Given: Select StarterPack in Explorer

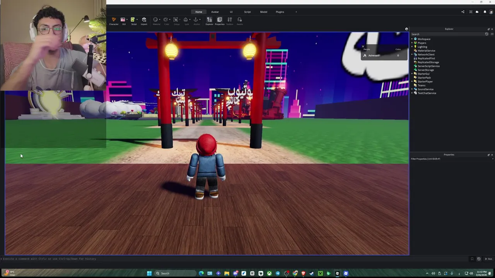Looking at the screenshot, I should click(x=424, y=78).
